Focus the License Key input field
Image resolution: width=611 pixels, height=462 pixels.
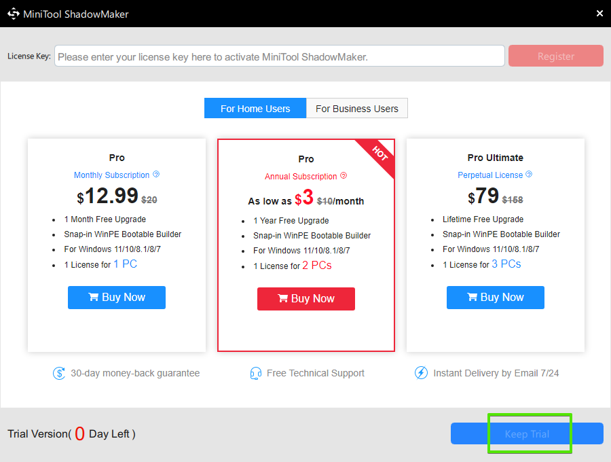click(280, 56)
